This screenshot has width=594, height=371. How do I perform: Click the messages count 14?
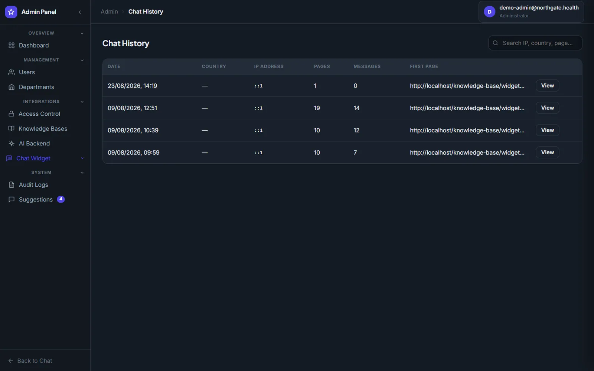(x=356, y=108)
